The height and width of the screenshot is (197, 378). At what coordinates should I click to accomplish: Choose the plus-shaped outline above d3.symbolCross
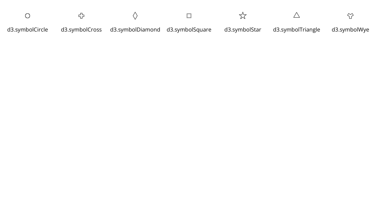81,16
